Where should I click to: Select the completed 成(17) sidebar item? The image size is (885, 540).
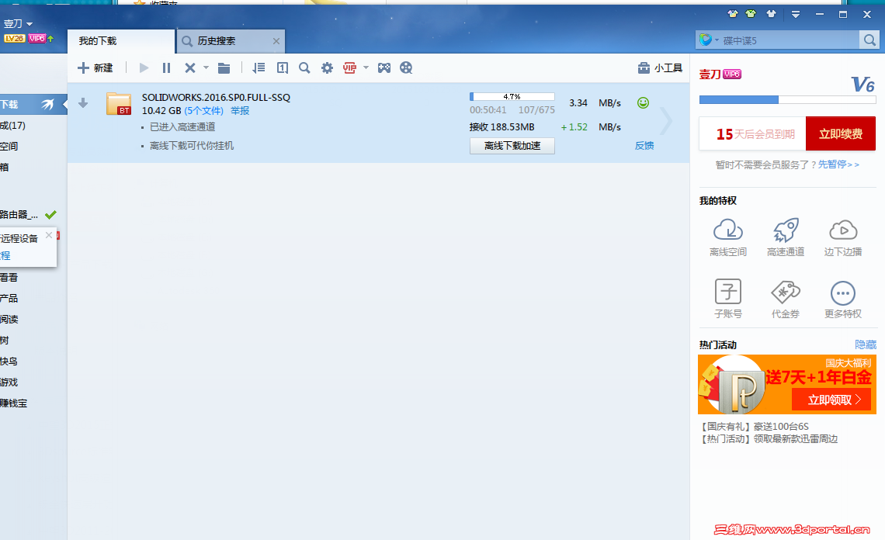(x=13, y=126)
